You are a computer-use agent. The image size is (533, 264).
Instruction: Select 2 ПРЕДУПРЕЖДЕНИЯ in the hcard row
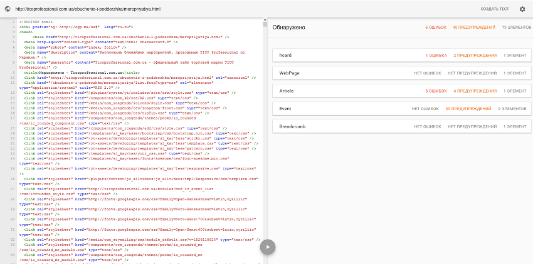pyautogui.click(x=475, y=56)
